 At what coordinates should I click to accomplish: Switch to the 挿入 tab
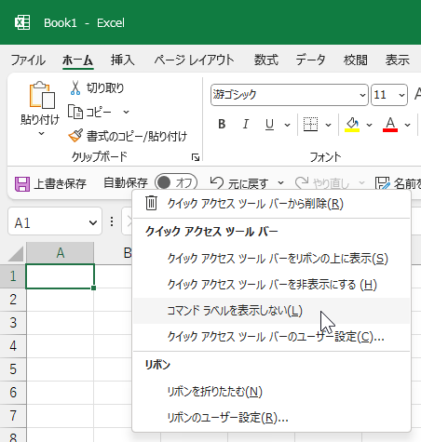123,60
